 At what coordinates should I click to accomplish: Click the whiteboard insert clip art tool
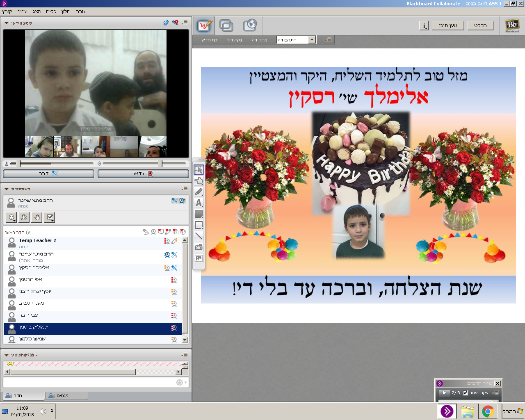coord(199,258)
